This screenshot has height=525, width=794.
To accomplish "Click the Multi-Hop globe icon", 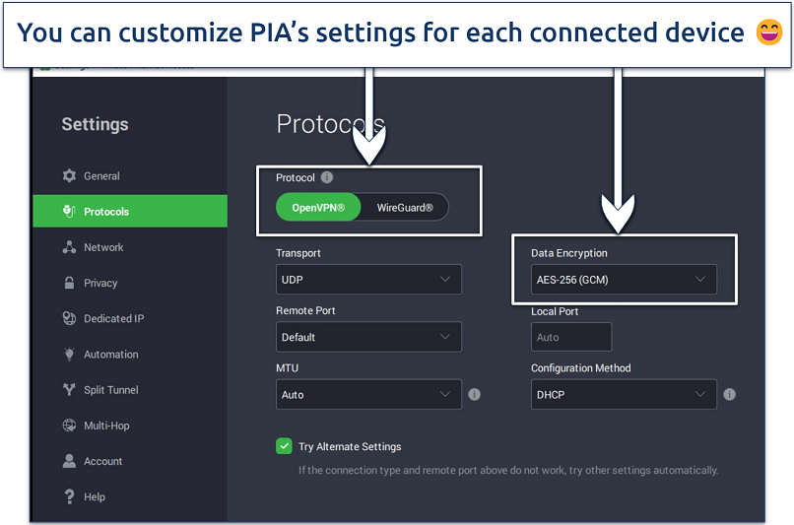I will [x=69, y=426].
